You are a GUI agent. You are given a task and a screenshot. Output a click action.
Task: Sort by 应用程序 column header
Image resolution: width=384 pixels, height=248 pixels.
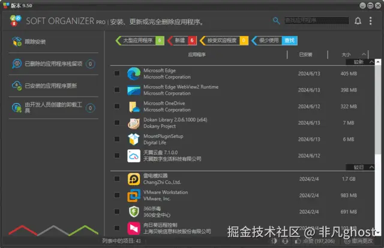click(197, 55)
